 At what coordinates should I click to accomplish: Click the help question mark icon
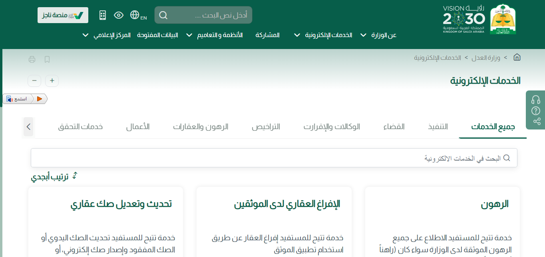pyautogui.click(x=536, y=111)
